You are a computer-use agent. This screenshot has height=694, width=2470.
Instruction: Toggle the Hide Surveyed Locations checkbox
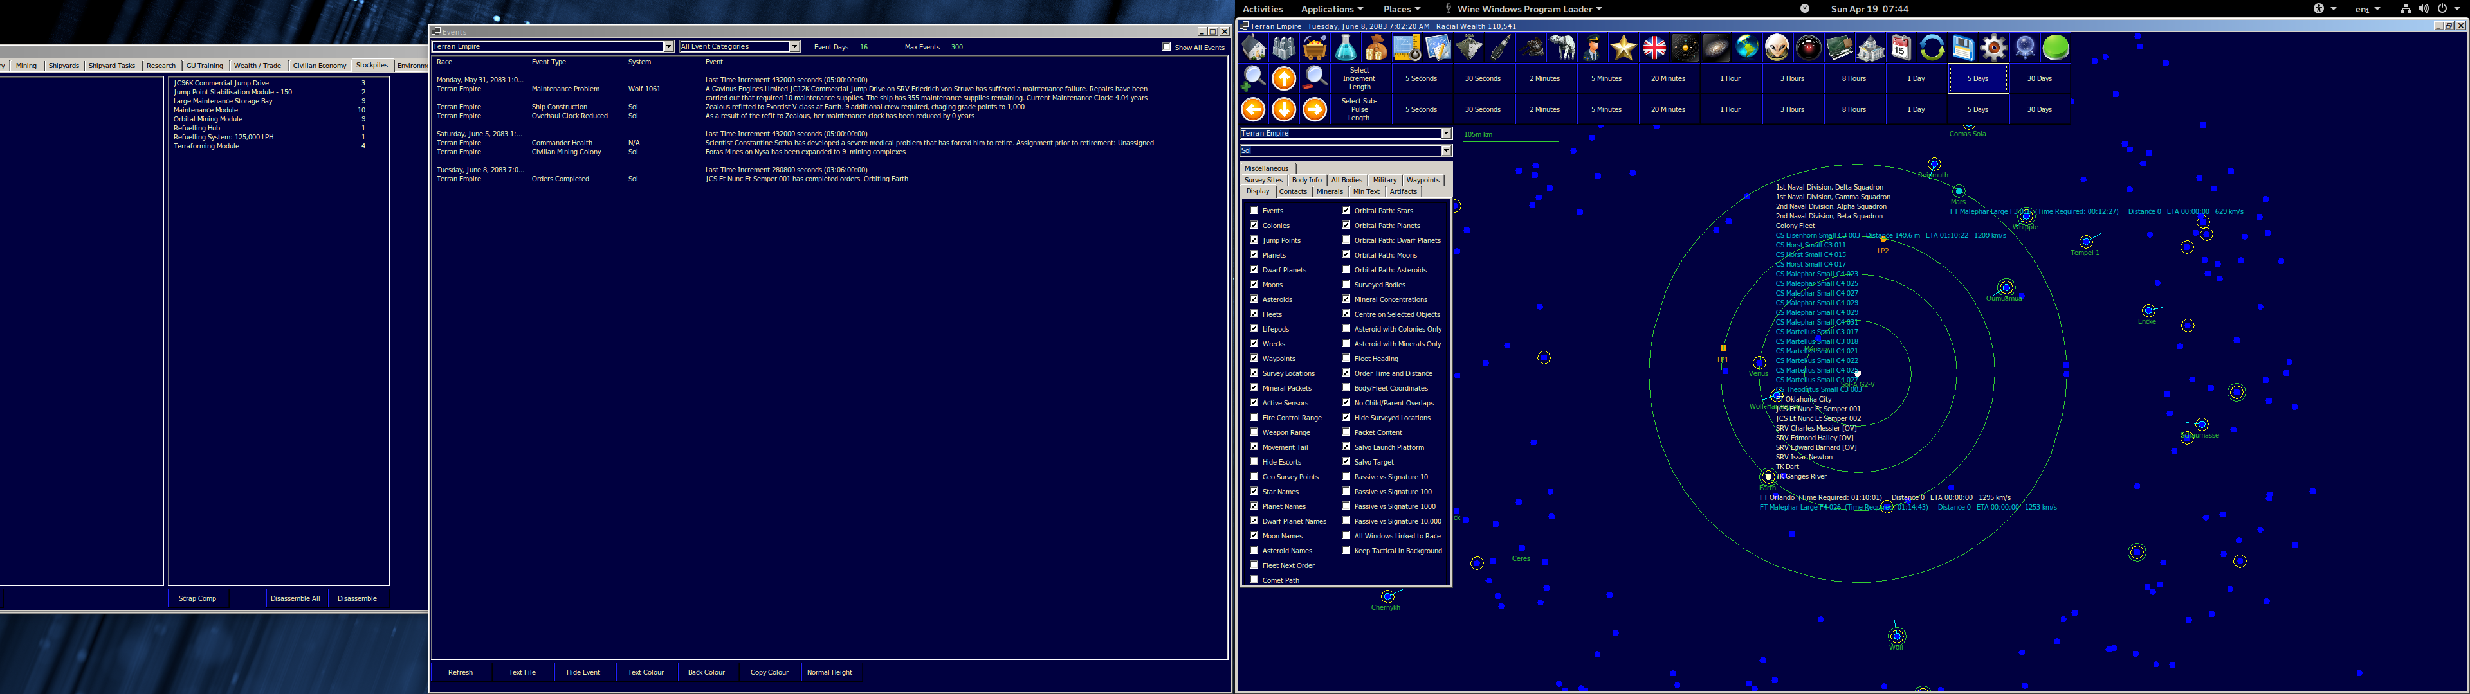[1346, 417]
